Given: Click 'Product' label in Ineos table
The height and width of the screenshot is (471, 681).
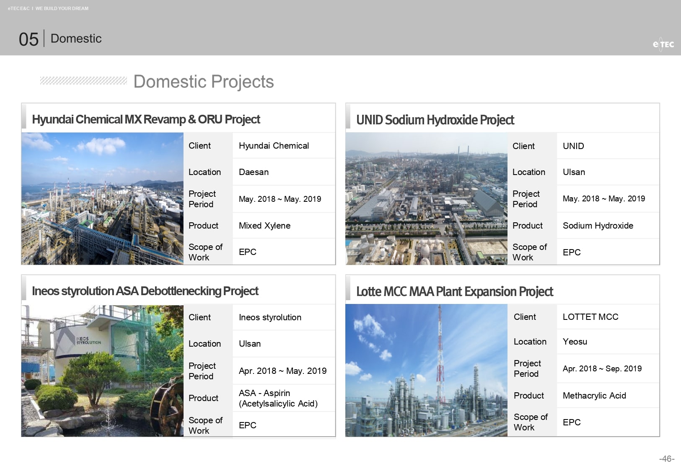Looking at the screenshot, I should click(203, 398).
